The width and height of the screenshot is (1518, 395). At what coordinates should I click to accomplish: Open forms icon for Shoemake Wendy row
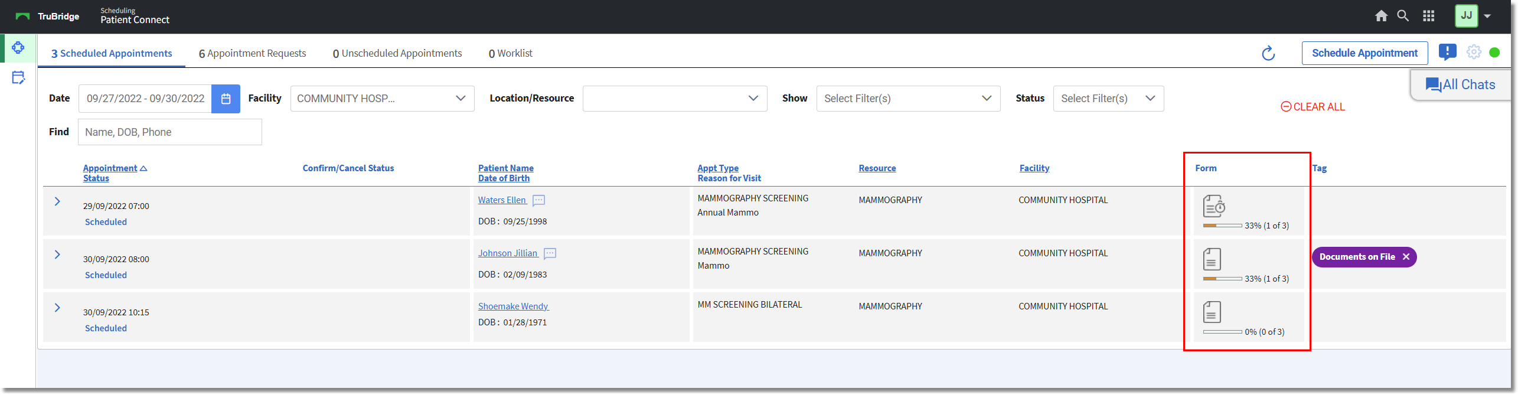tap(1212, 312)
